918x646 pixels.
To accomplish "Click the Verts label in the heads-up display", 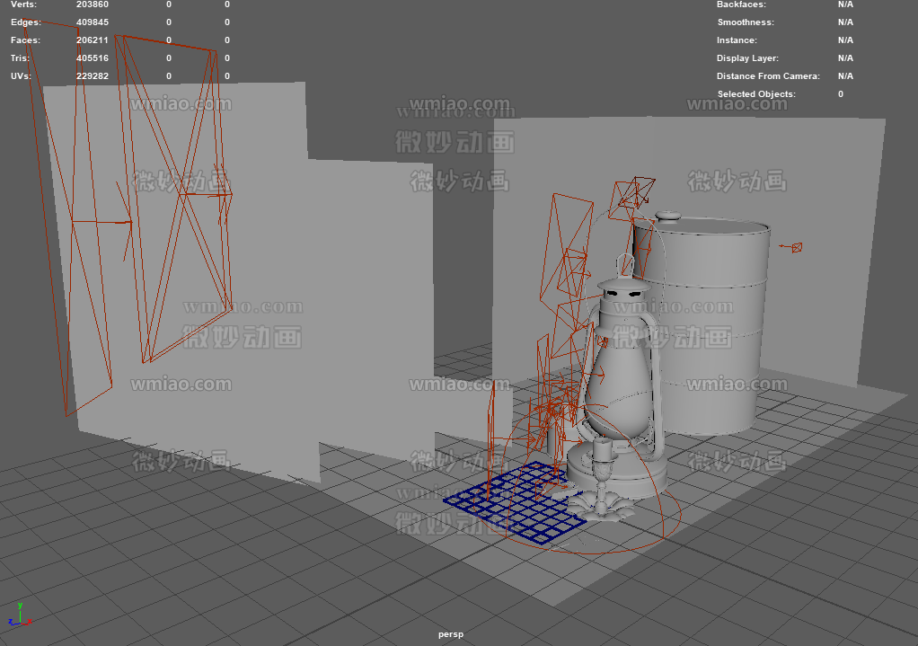I will pyautogui.click(x=24, y=4).
